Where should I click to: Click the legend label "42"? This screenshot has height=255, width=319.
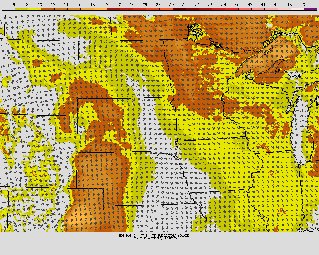[250, 4]
